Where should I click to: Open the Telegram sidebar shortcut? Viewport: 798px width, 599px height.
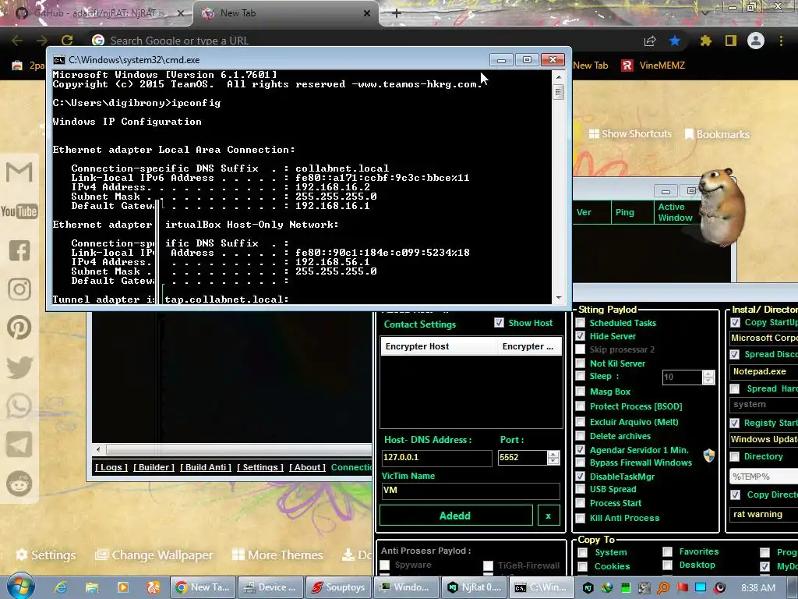click(19, 445)
